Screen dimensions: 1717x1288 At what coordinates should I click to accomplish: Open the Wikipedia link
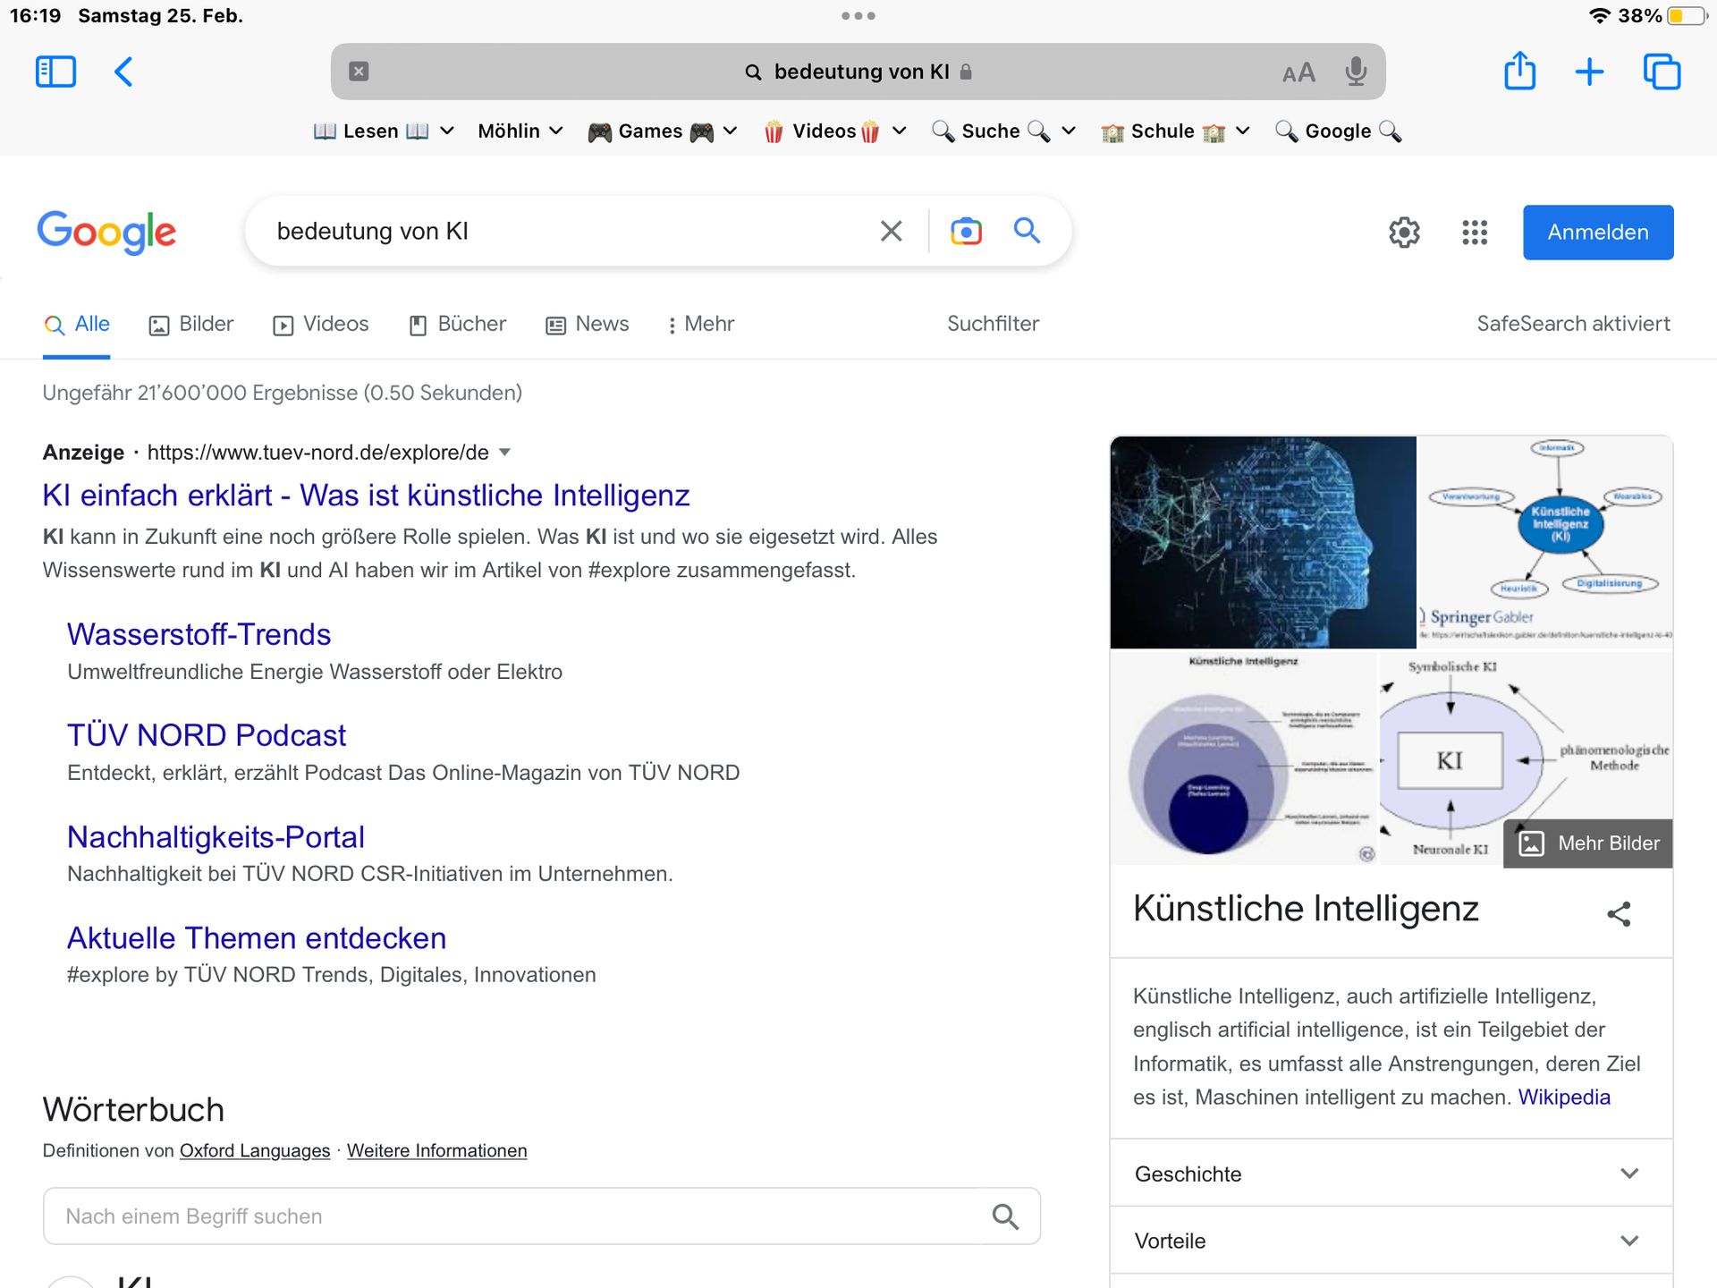tap(1563, 1097)
